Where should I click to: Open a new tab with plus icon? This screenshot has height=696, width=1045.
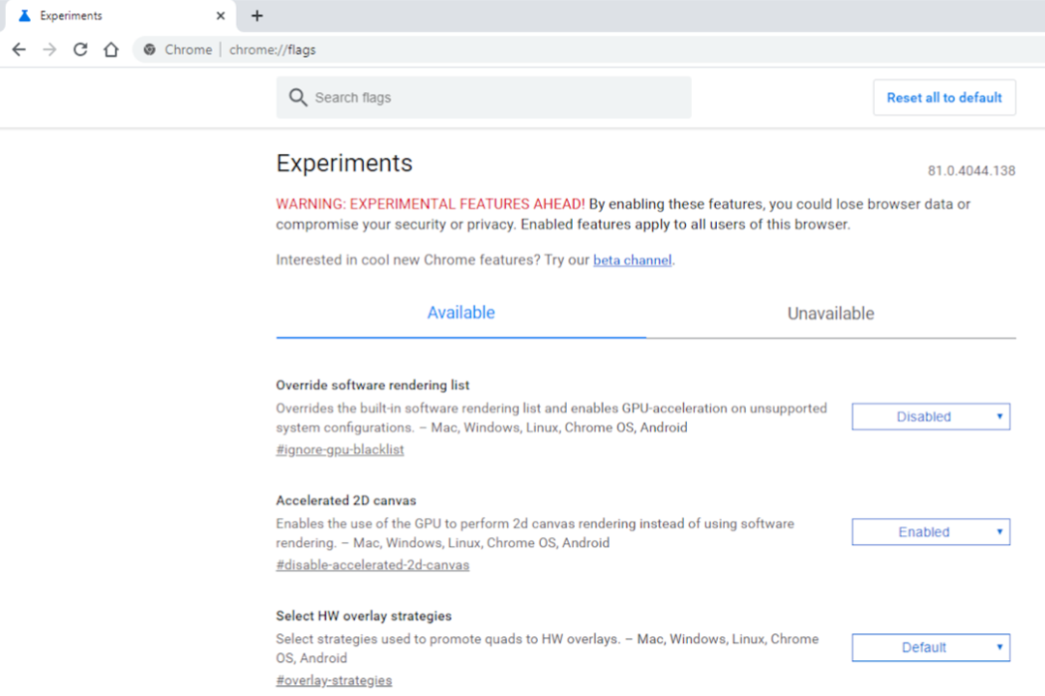click(x=256, y=15)
